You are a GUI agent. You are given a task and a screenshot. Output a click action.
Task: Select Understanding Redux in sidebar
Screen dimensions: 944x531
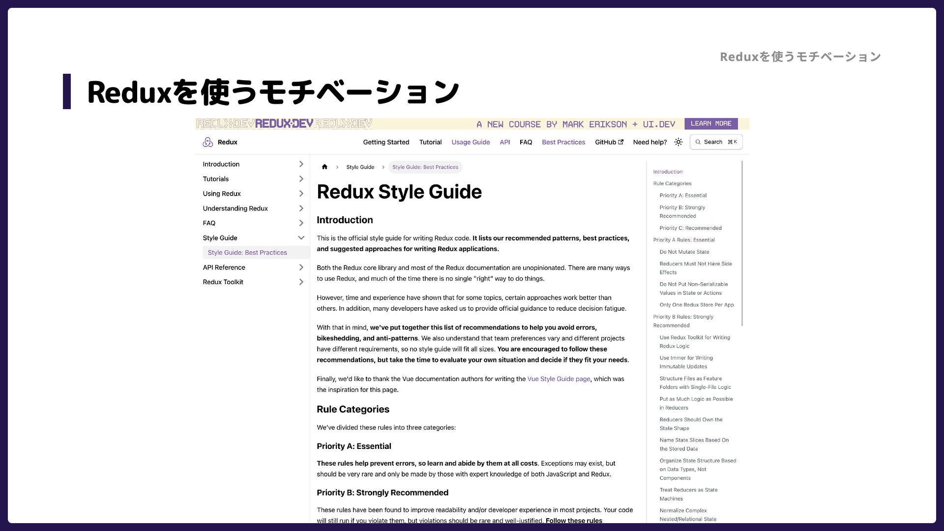[235, 208]
